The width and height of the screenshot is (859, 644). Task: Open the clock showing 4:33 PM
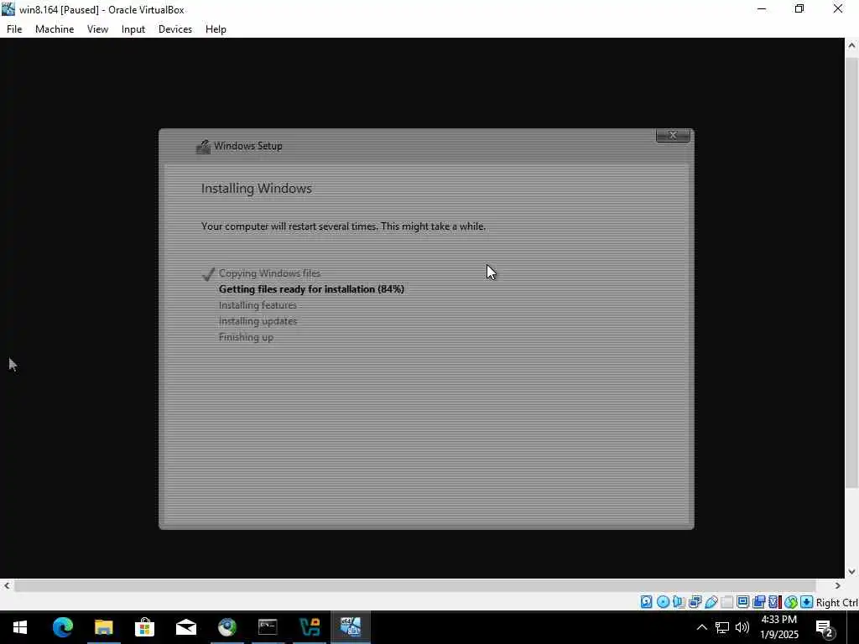779,627
